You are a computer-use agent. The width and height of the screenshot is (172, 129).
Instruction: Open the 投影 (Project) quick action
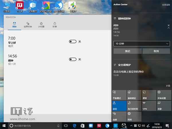pyautogui.click(x=164, y=105)
